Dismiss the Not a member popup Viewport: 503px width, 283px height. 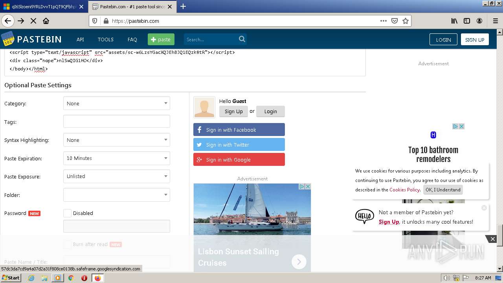click(x=484, y=208)
